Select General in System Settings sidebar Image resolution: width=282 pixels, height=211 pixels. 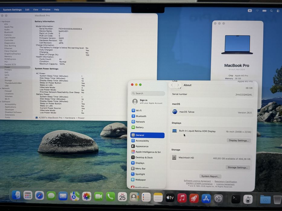(x=147, y=135)
